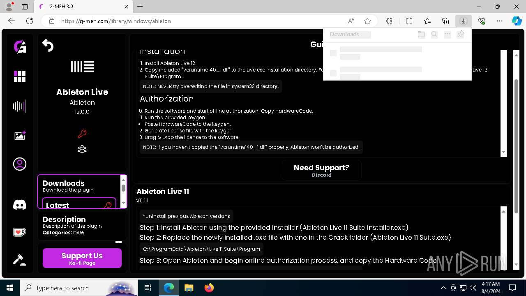Open the image sparkle icon in sidebar

point(20,135)
